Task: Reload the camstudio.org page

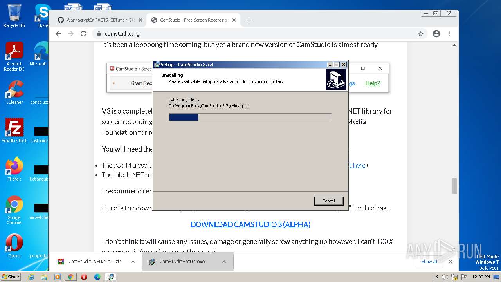Action: (x=83, y=34)
